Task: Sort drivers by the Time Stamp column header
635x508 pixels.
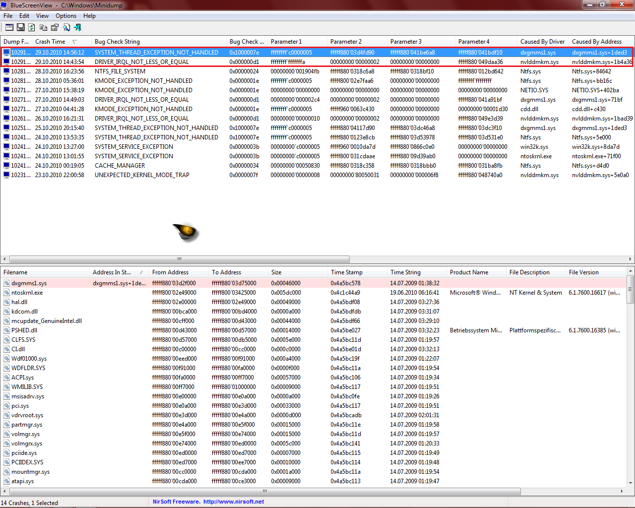Action: tap(357, 272)
